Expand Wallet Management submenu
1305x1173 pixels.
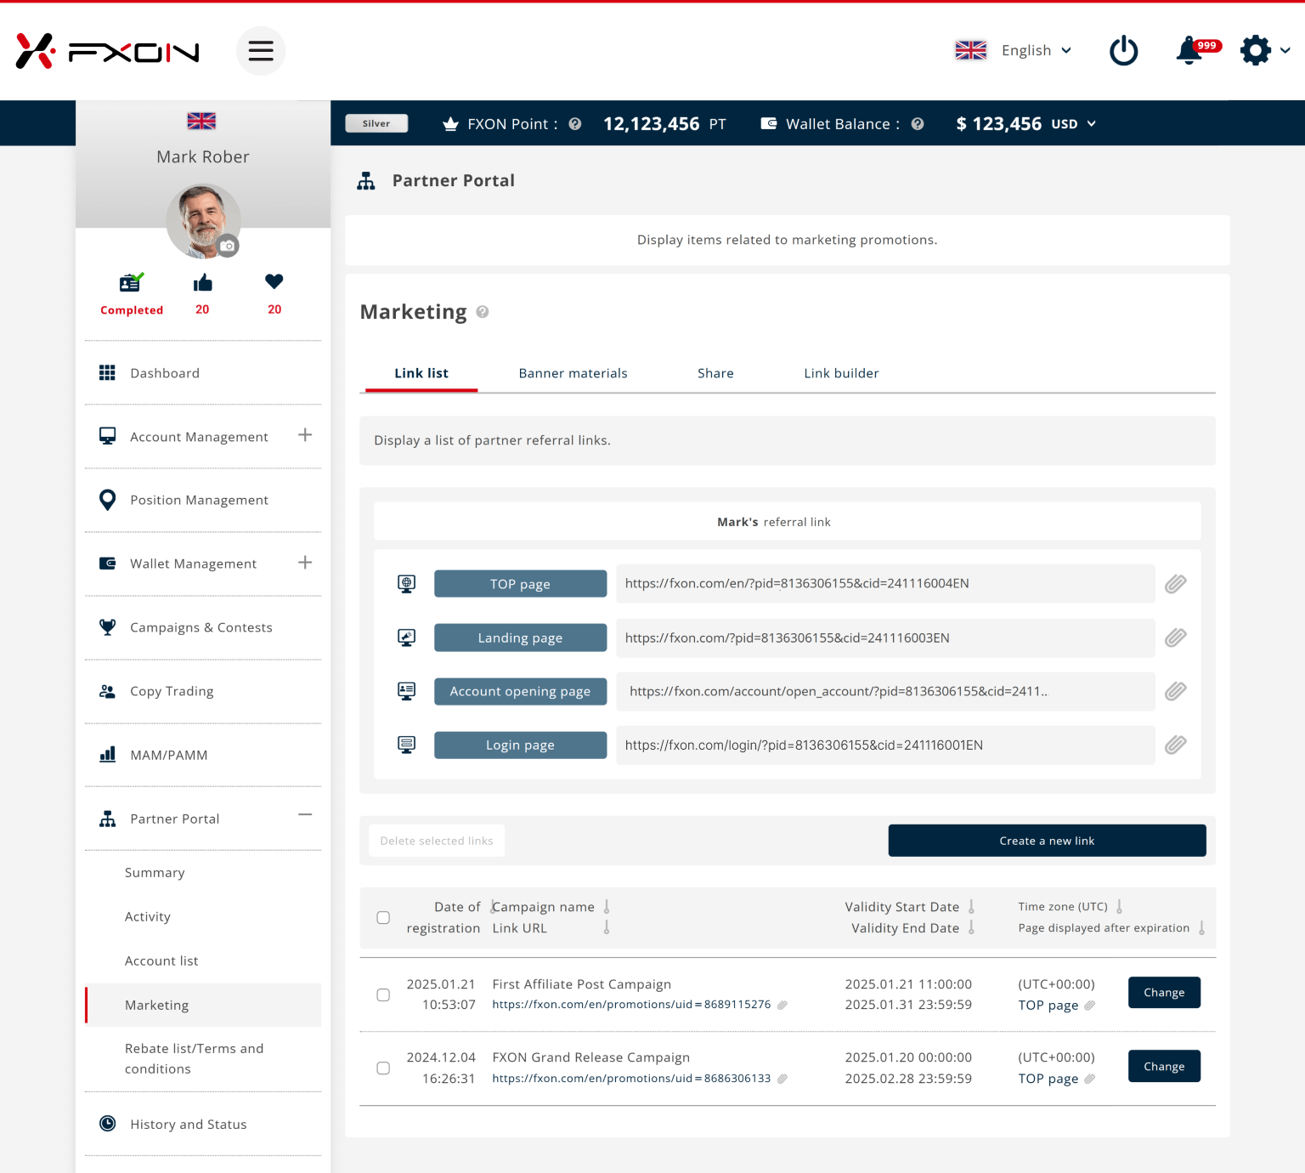pos(305,563)
